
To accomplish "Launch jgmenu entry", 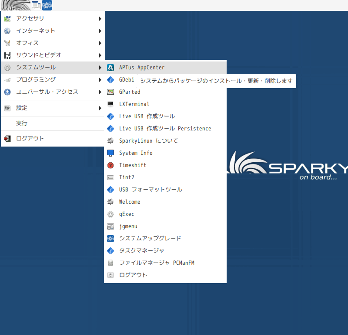I will (x=165, y=226).
